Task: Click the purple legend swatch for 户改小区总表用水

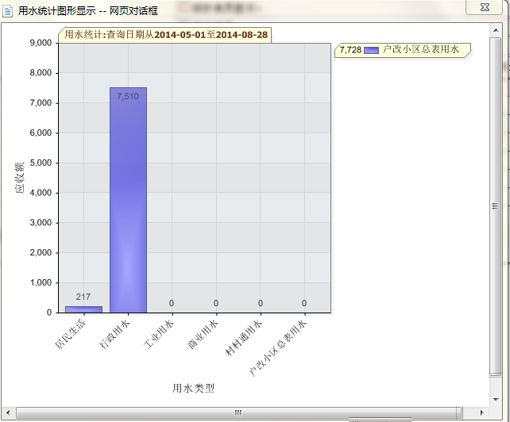Action: [x=371, y=50]
